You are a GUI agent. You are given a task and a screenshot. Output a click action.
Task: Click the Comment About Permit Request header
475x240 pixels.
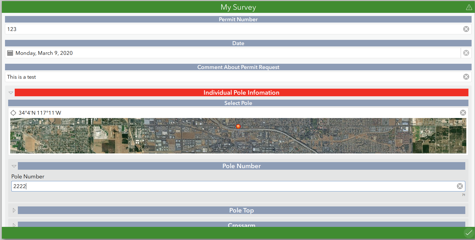click(238, 67)
